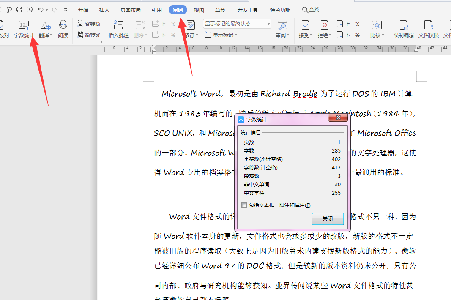Click the 中文字符 255 row
451x300 pixels.
[x=292, y=193]
